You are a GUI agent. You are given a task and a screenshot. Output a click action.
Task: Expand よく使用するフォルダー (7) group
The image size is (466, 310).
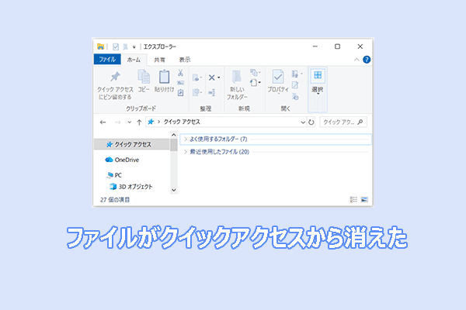[186, 139]
